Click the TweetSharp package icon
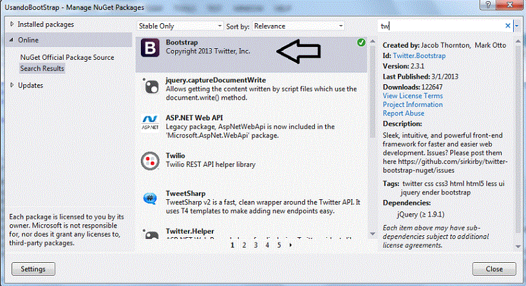Viewport: 526px width, 286px height. [150, 198]
